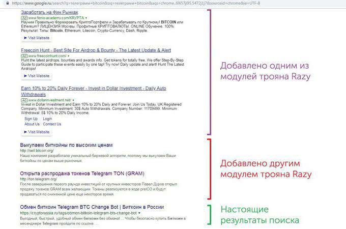Click Visit Website under the Freecoin Hunt ad
Image resolution: width=346 pixels, height=229 pixels.
coord(37,76)
